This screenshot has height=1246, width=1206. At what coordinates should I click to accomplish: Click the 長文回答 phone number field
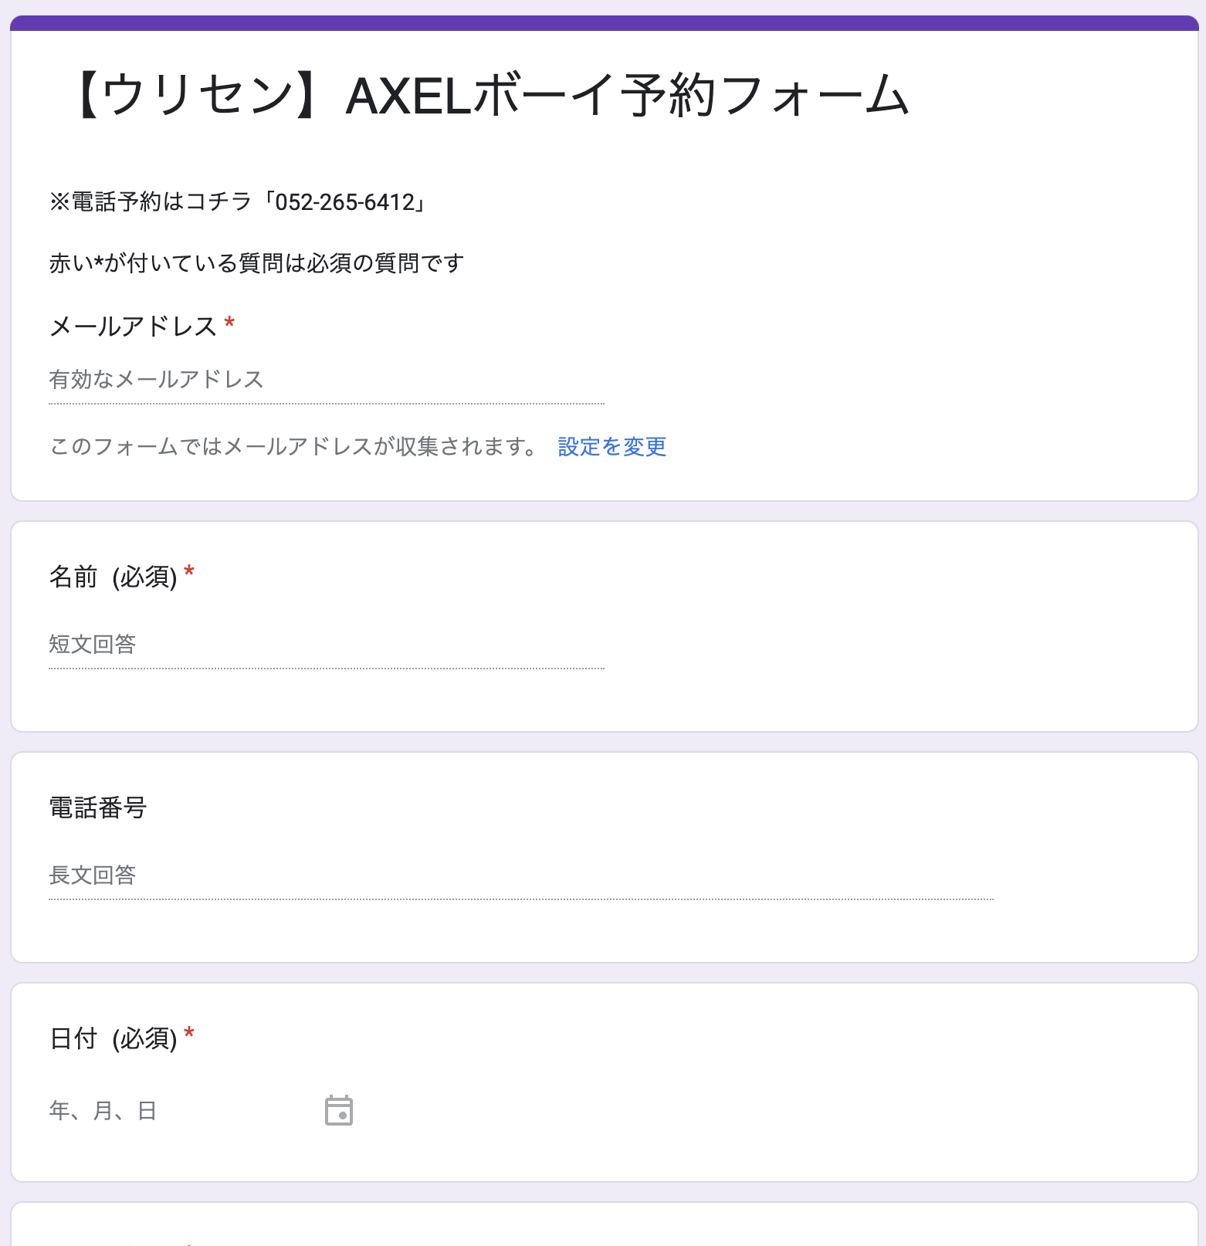tap(520, 875)
